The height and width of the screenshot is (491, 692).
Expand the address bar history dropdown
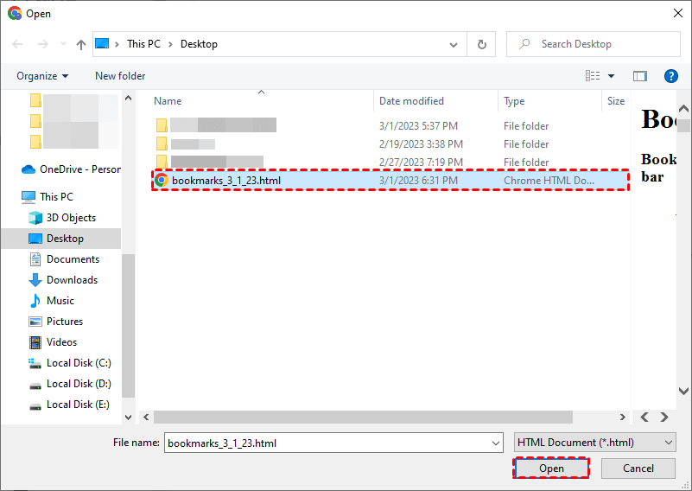point(454,45)
